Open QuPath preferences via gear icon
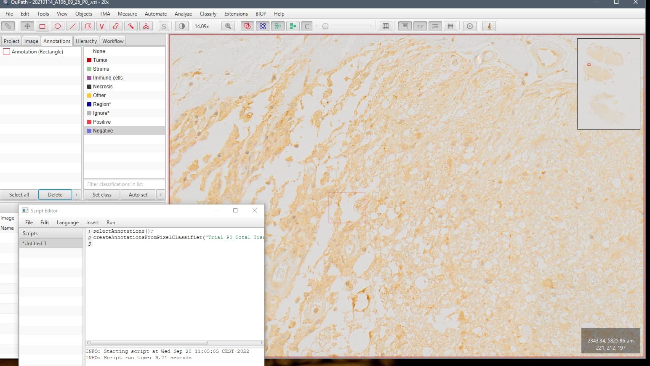The width and height of the screenshot is (650, 366). coord(469,26)
